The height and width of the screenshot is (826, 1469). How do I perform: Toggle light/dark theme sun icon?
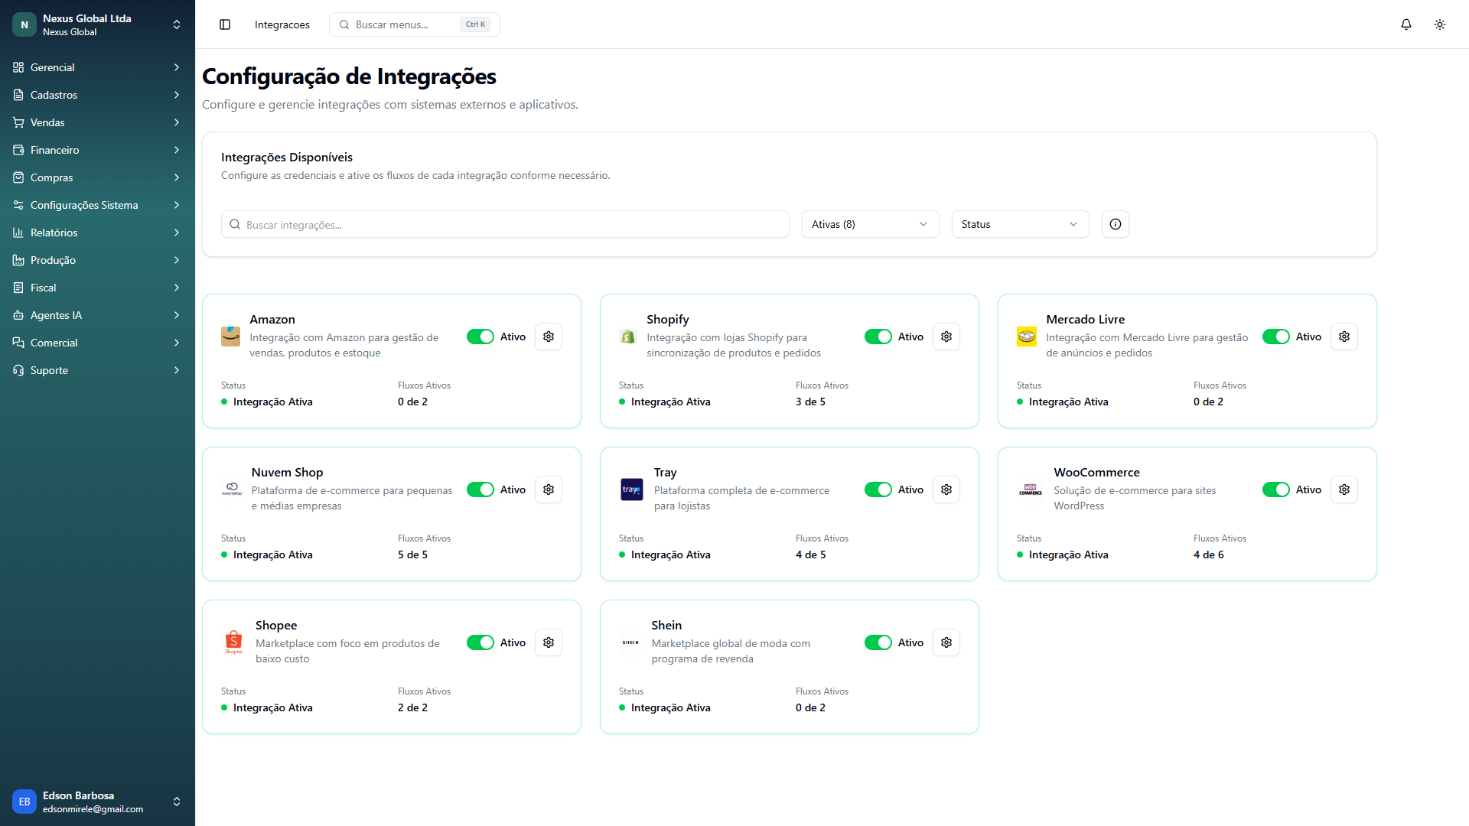pos(1440,24)
